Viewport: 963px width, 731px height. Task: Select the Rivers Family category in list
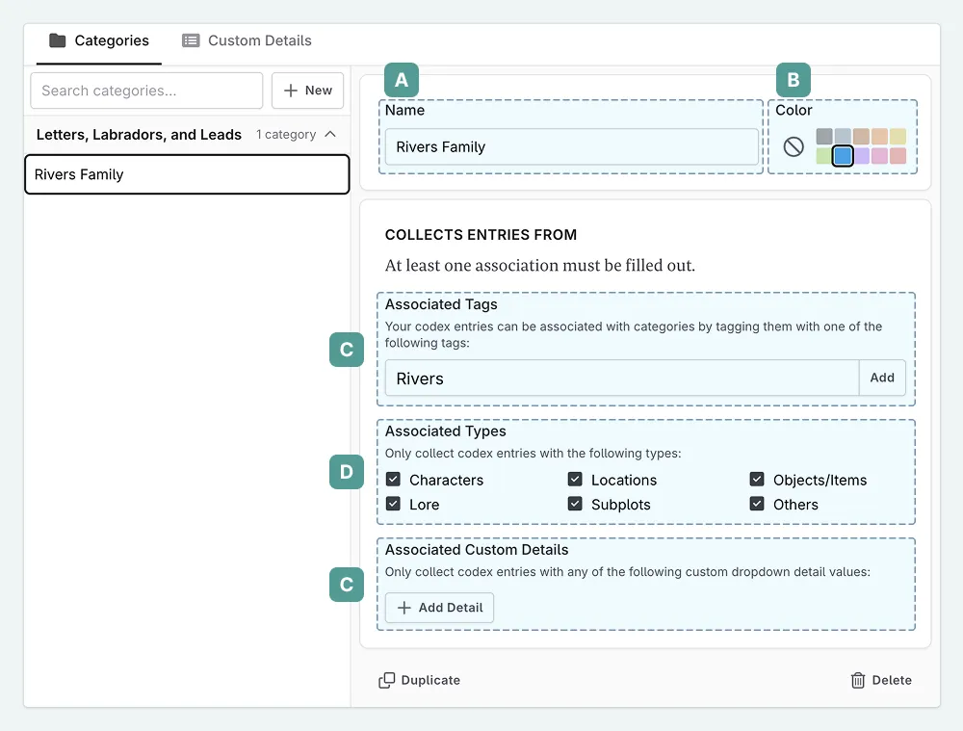[187, 174]
